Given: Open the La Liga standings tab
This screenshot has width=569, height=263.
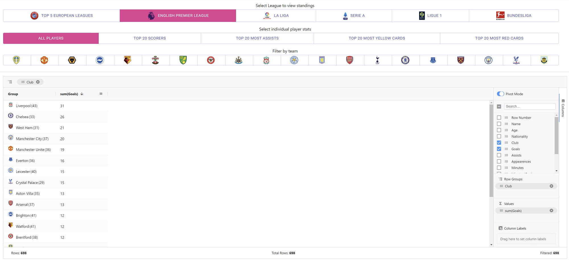Looking at the screenshot, I should (x=276, y=16).
